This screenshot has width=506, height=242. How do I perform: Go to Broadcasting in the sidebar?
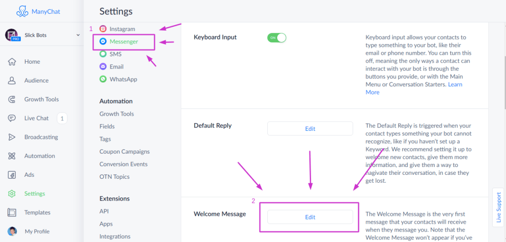pyautogui.click(x=42, y=137)
